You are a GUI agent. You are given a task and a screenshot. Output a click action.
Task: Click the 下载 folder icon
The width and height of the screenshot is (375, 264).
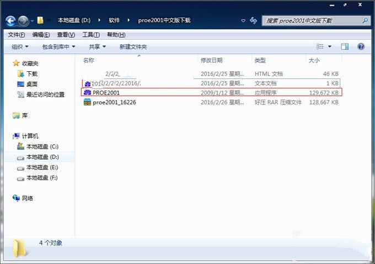[x=21, y=74]
